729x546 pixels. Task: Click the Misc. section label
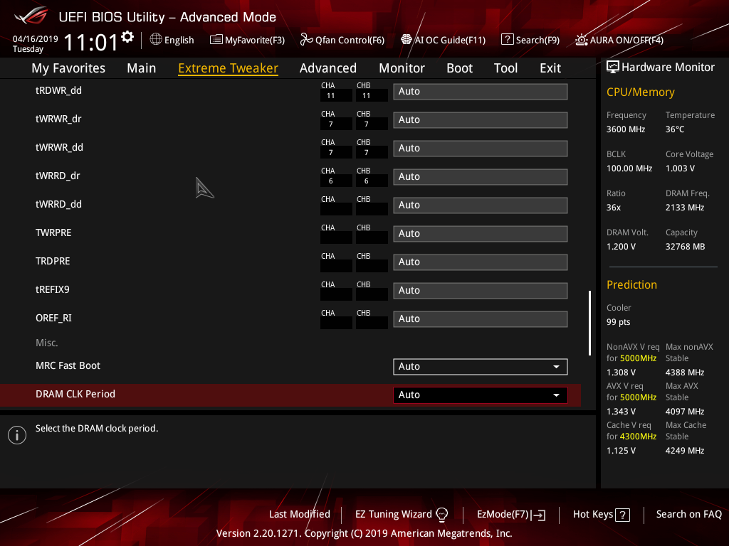pos(46,343)
